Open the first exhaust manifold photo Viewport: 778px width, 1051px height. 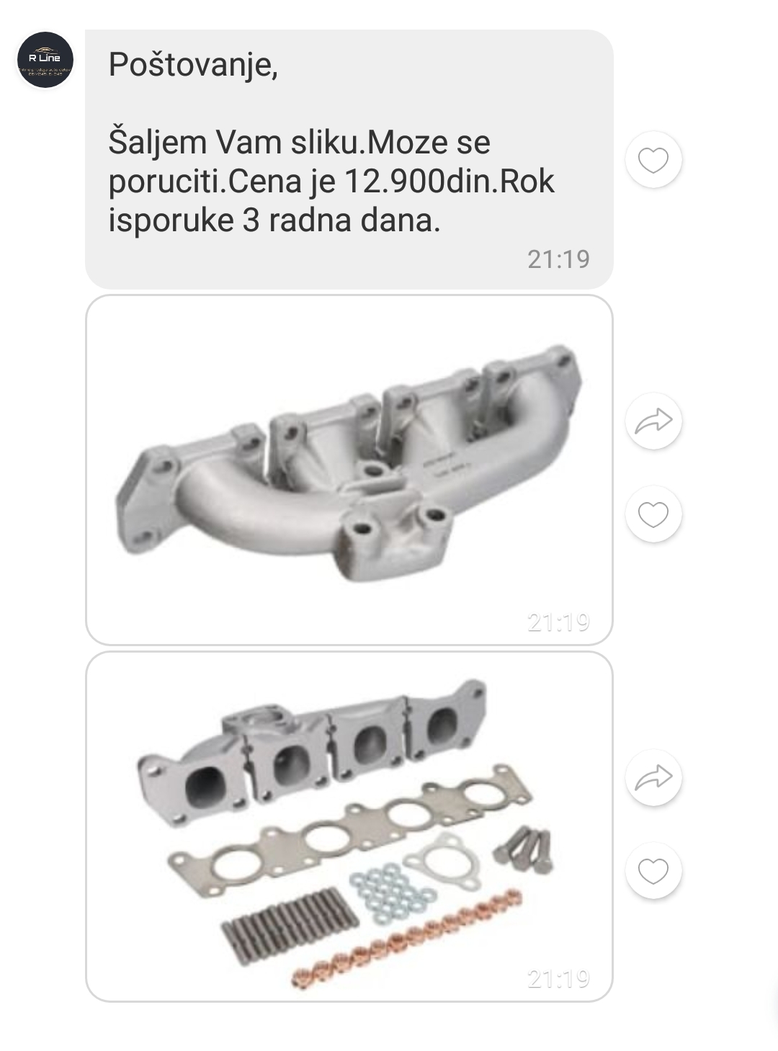click(x=349, y=470)
